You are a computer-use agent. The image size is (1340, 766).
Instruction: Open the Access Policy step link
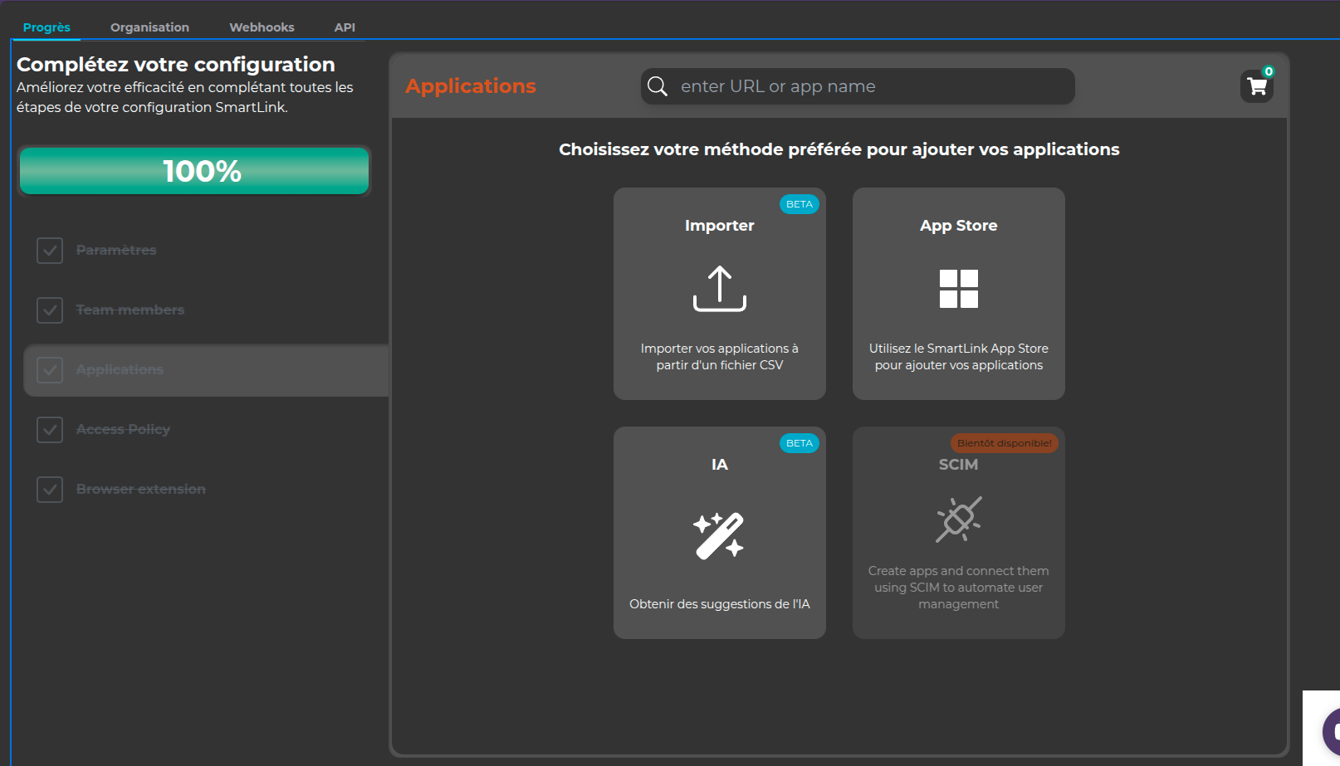(123, 430)
